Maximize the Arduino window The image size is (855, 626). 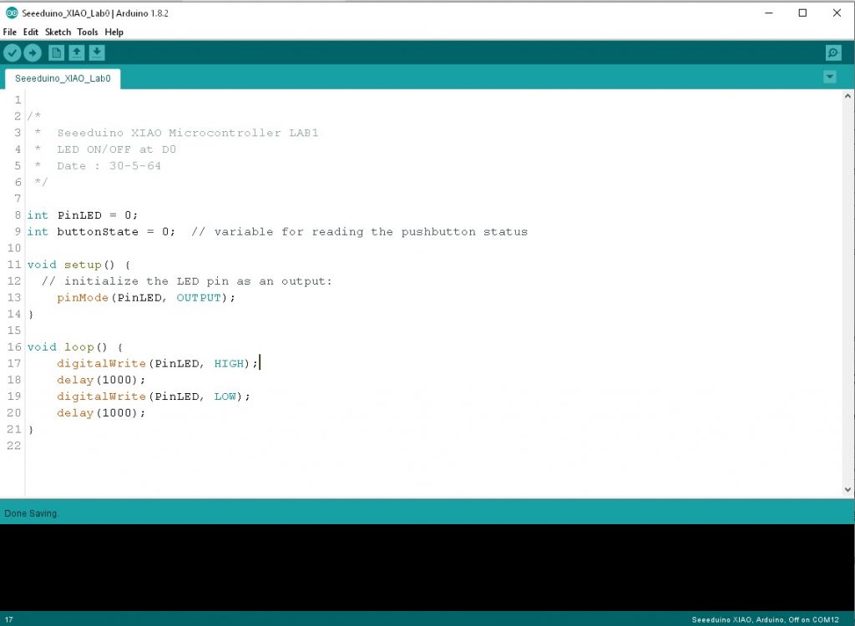pos(802,13)
